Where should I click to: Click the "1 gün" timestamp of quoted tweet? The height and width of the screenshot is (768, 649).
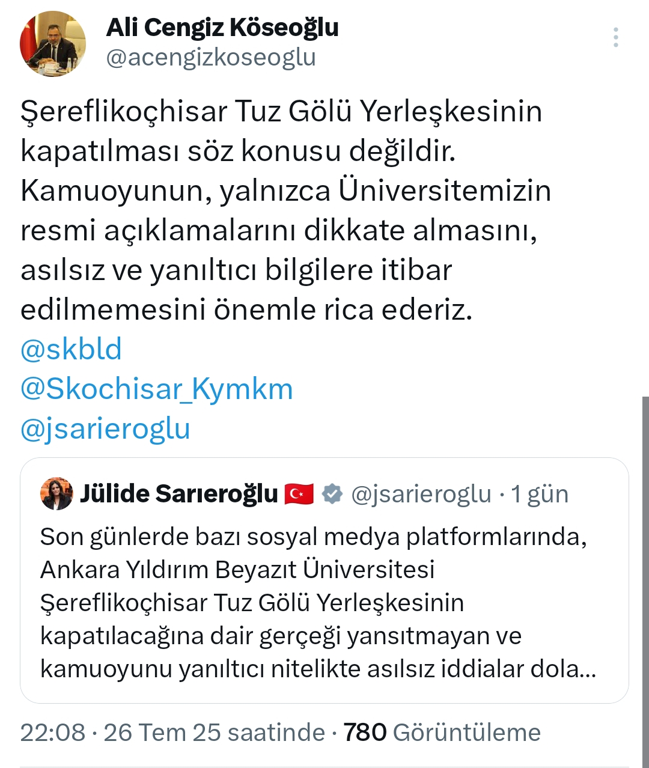pos(540,494)
